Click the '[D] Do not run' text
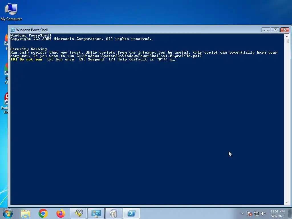 [x=26, y=59]
